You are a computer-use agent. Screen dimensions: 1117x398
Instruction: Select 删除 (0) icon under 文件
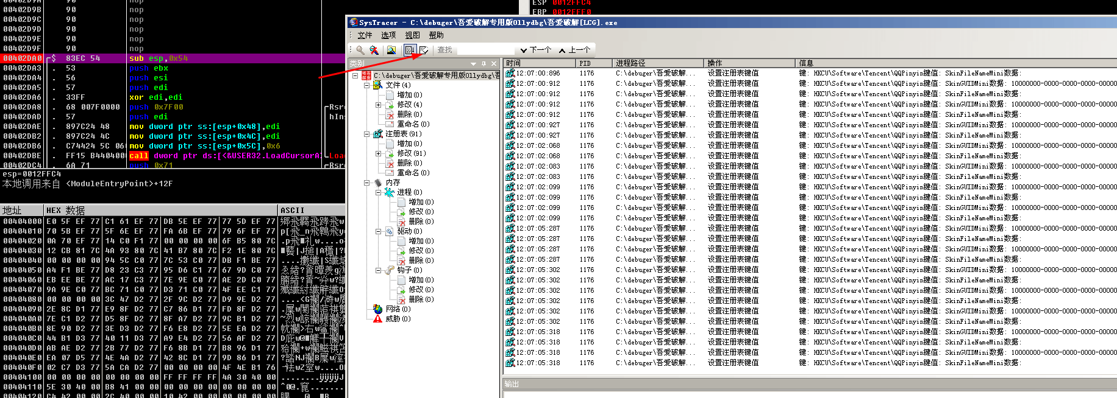coord(390,114)
